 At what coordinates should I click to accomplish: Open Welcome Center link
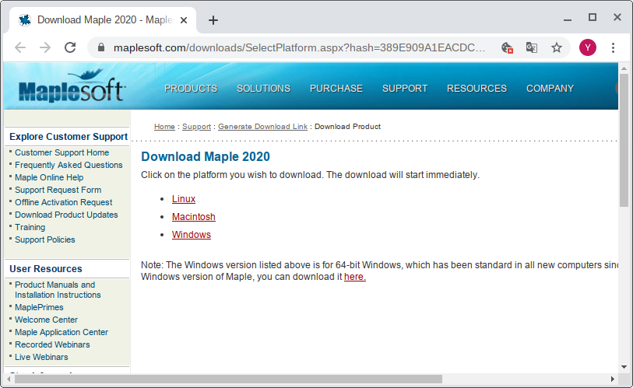(x=46, y=320)
